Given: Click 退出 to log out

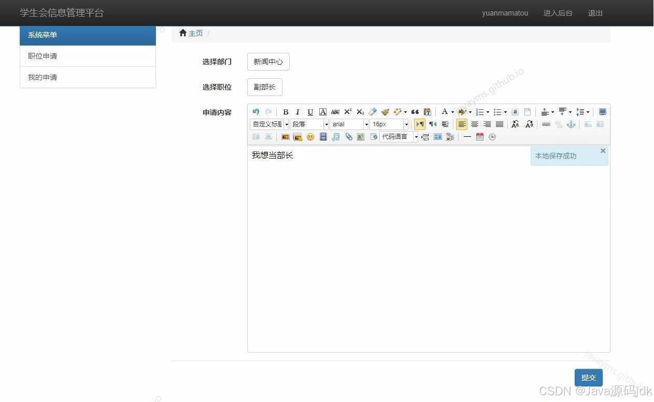Looking at the screenshot, I should [x=595, y=13].
